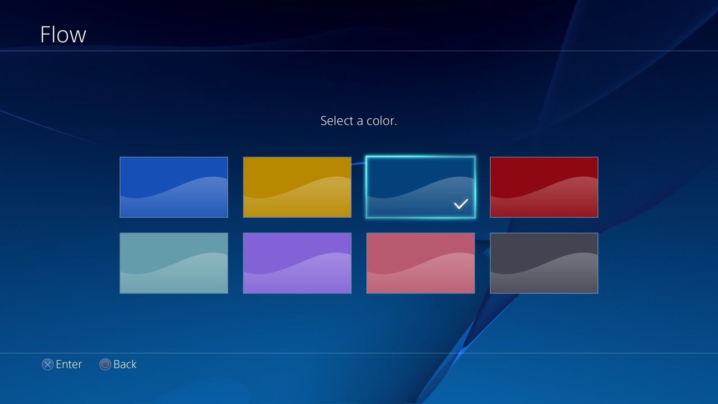Choose the teal color swatch
The image size is (718, 404).
point(174,263)
